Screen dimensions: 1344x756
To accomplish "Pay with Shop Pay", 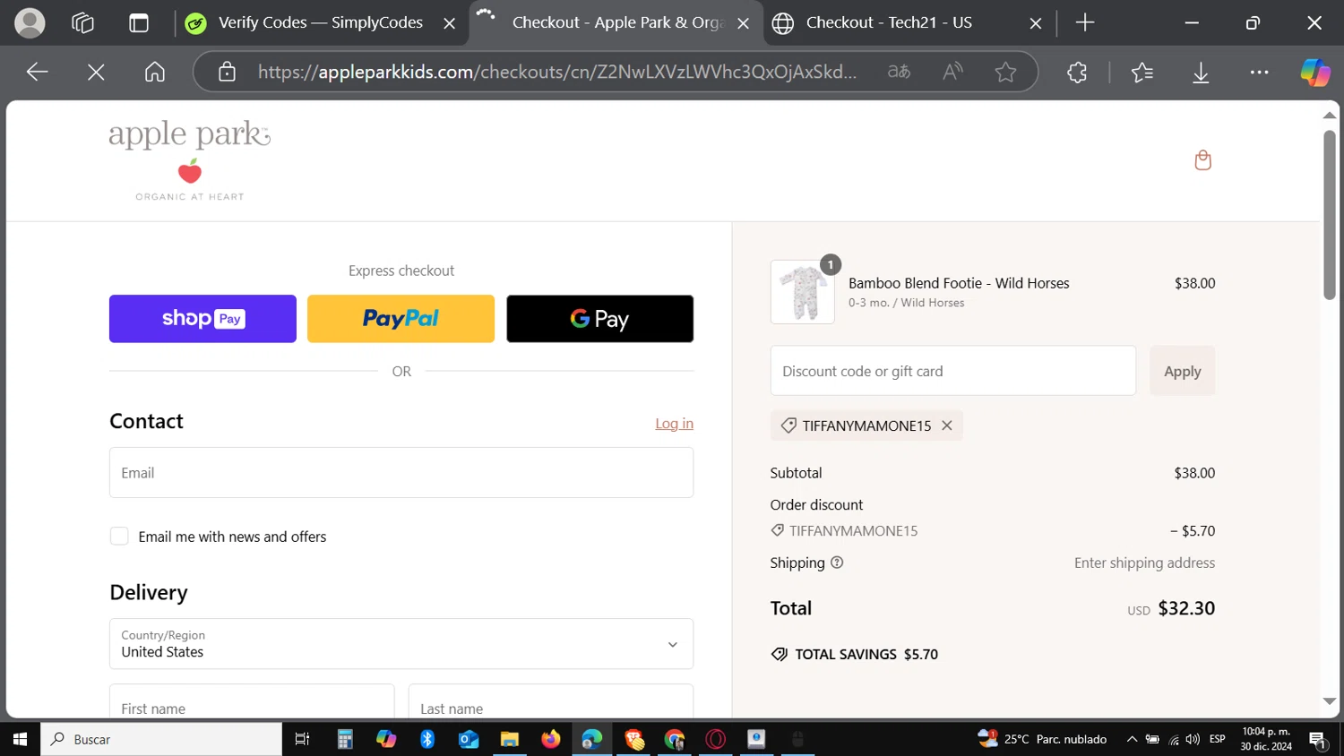I will pos(202,319).
